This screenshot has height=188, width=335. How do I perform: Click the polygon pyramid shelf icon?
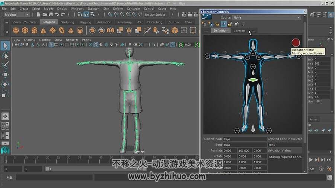point(71,30)
